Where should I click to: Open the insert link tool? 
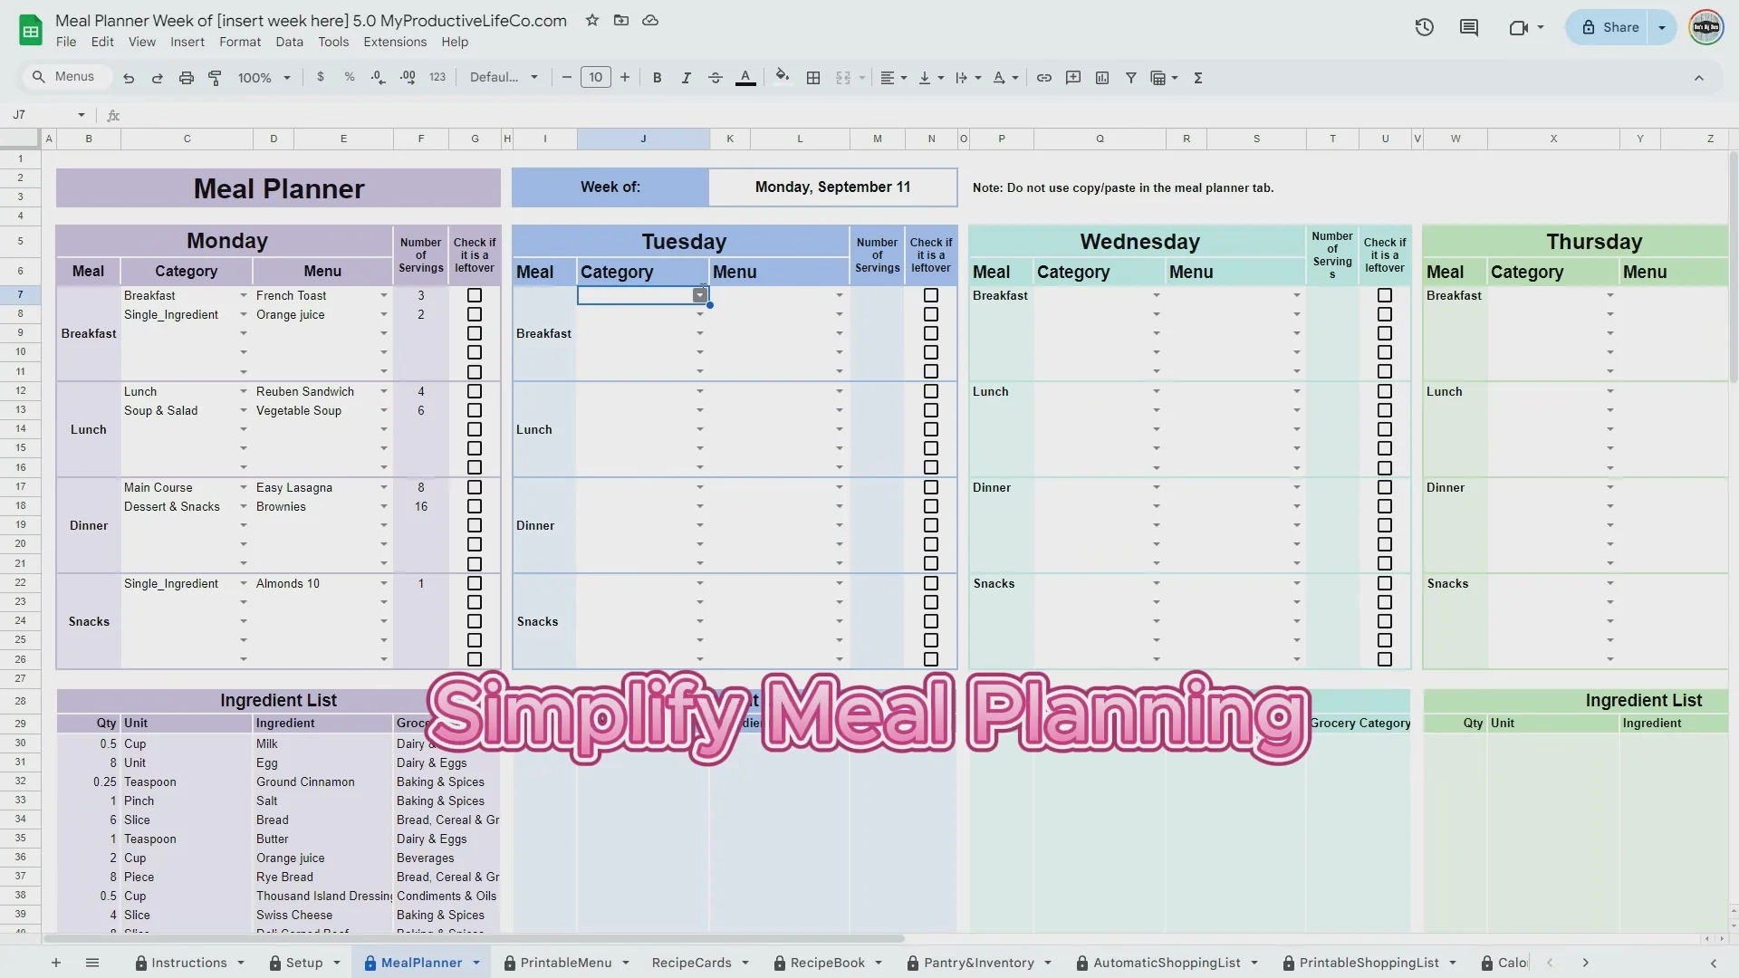[x=1043, y=78]
